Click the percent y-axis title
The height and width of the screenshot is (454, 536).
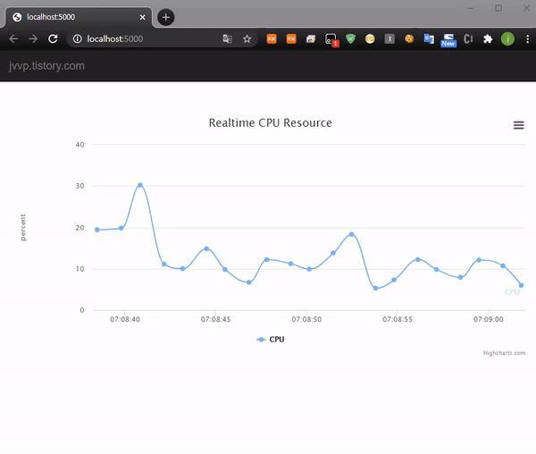point(23,227)
